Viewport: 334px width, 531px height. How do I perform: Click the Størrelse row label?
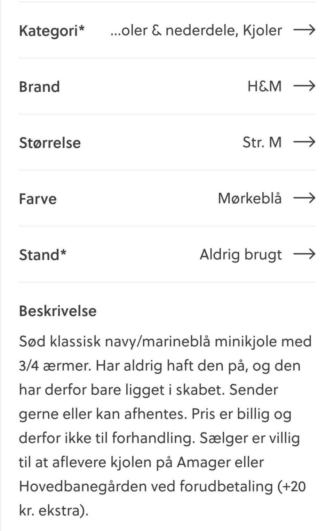click(x=50, y=142)
